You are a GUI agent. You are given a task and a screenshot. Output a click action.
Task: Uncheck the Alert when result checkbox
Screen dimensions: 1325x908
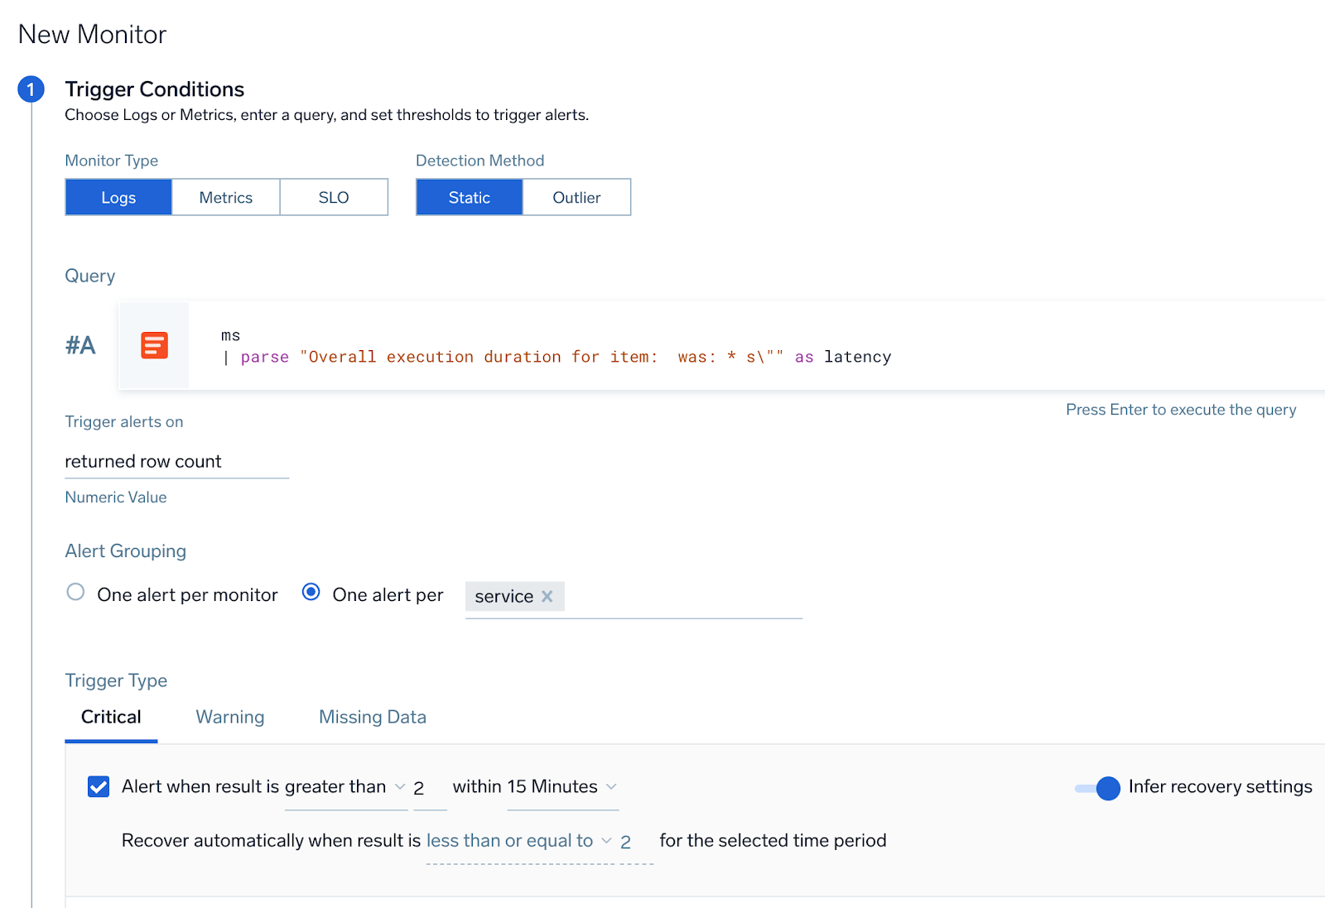(99, 786)
